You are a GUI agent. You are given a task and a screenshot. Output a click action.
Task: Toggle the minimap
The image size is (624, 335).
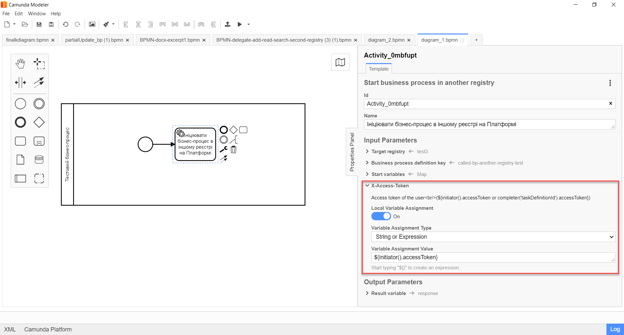coord(340,62)
